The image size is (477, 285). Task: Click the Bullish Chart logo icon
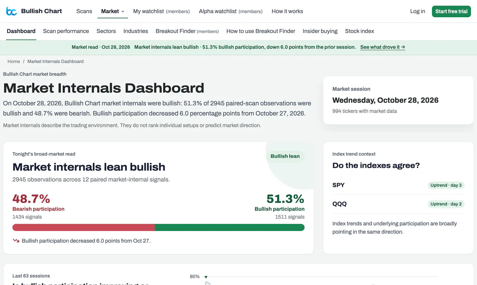[x=12, y=11]
